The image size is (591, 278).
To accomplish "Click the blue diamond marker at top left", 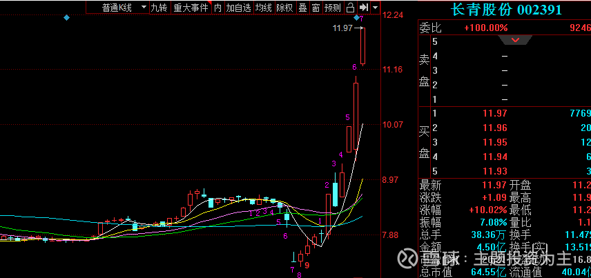I will point(67,17).
